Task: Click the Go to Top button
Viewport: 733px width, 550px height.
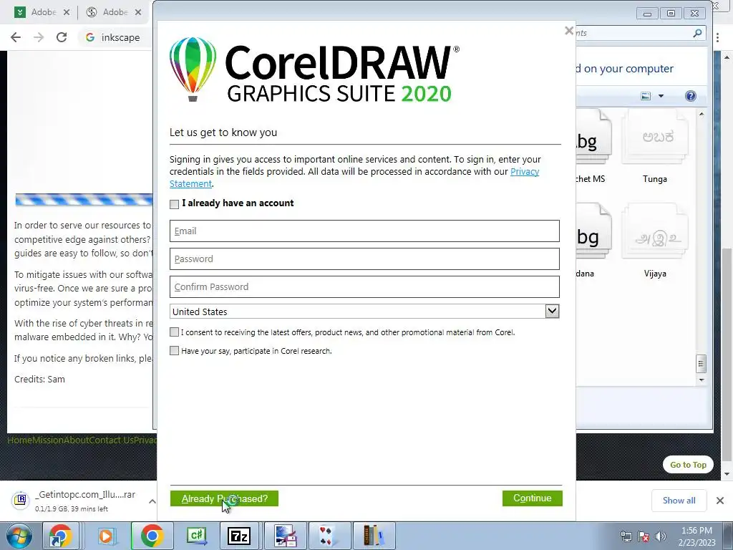Action: pyautogui.click(x=688, y=464)
